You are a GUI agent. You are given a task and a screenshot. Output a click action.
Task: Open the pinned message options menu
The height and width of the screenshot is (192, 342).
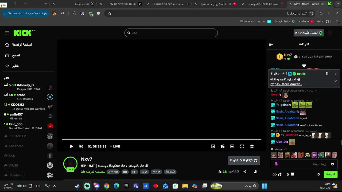[336, 74]
